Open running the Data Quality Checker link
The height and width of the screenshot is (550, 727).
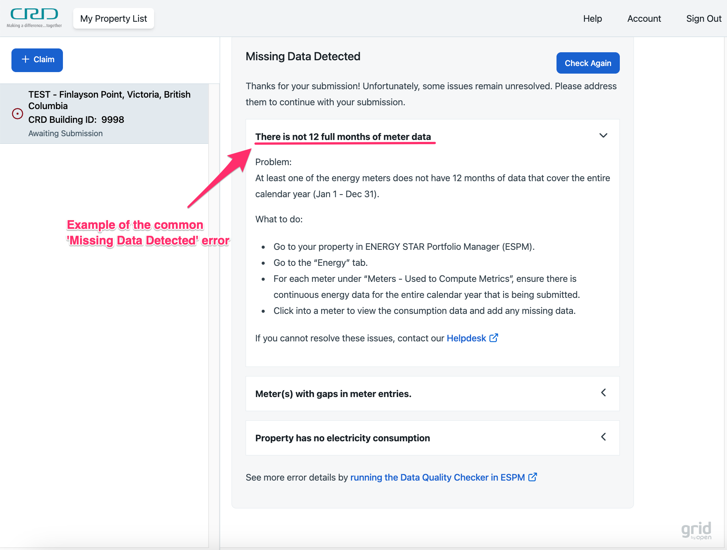click(x=437, y=478)
